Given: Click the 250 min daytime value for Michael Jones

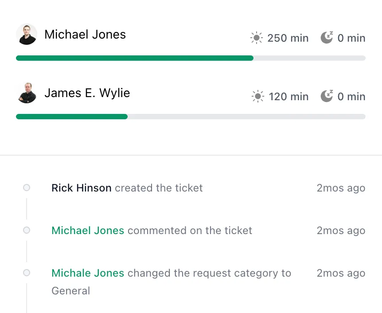Looking at the screenshot, I should click(x=288, y=38).
